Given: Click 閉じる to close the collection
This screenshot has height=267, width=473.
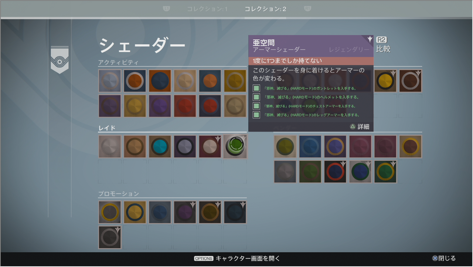Looking at the screenshot, I should click(x=444, y=258).
